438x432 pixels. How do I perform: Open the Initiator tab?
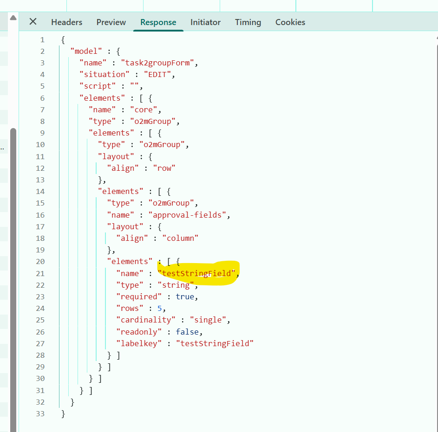click(205, 22)
